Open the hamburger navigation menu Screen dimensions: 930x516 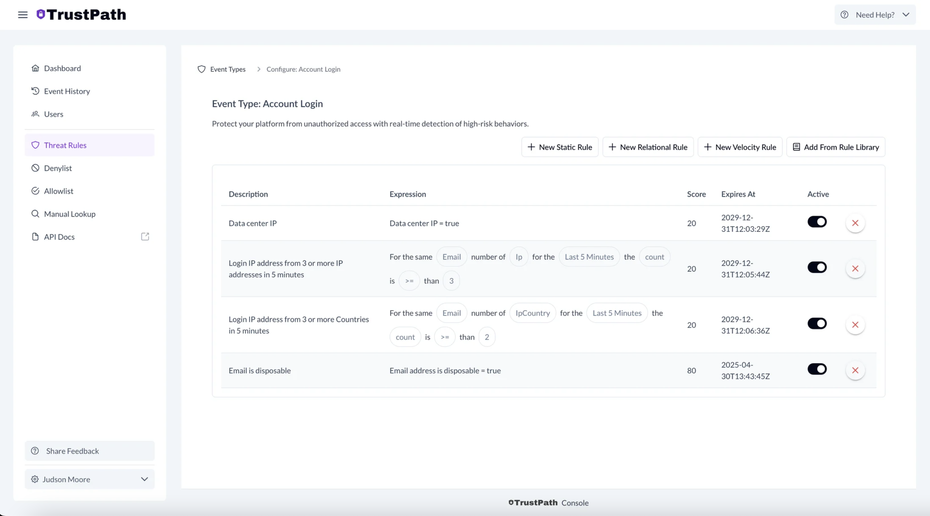tap(22, 15)
